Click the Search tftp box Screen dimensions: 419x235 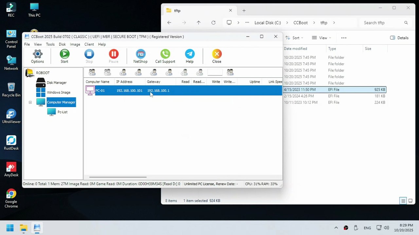pos(386,23)
